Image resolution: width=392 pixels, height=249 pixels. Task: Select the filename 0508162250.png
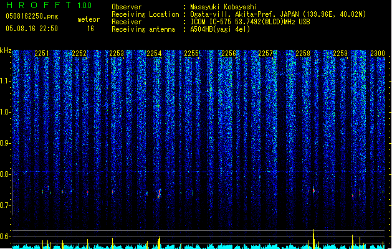[32, 16]
